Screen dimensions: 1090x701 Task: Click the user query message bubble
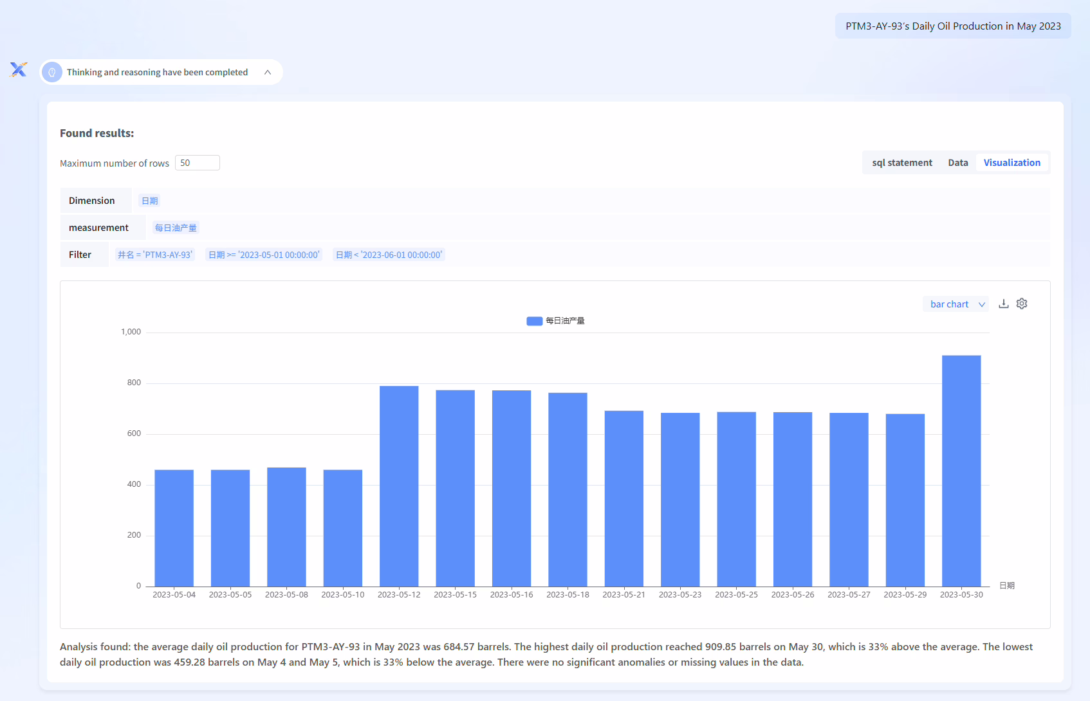pos(953,26)
